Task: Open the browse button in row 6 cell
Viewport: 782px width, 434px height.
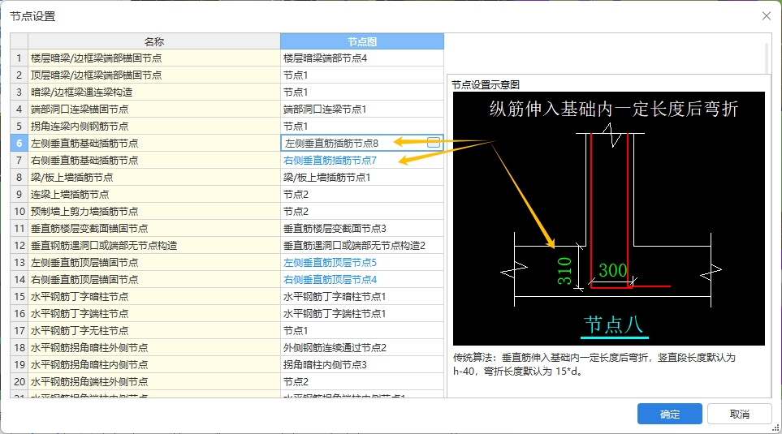Action: [x=434, y=143]
